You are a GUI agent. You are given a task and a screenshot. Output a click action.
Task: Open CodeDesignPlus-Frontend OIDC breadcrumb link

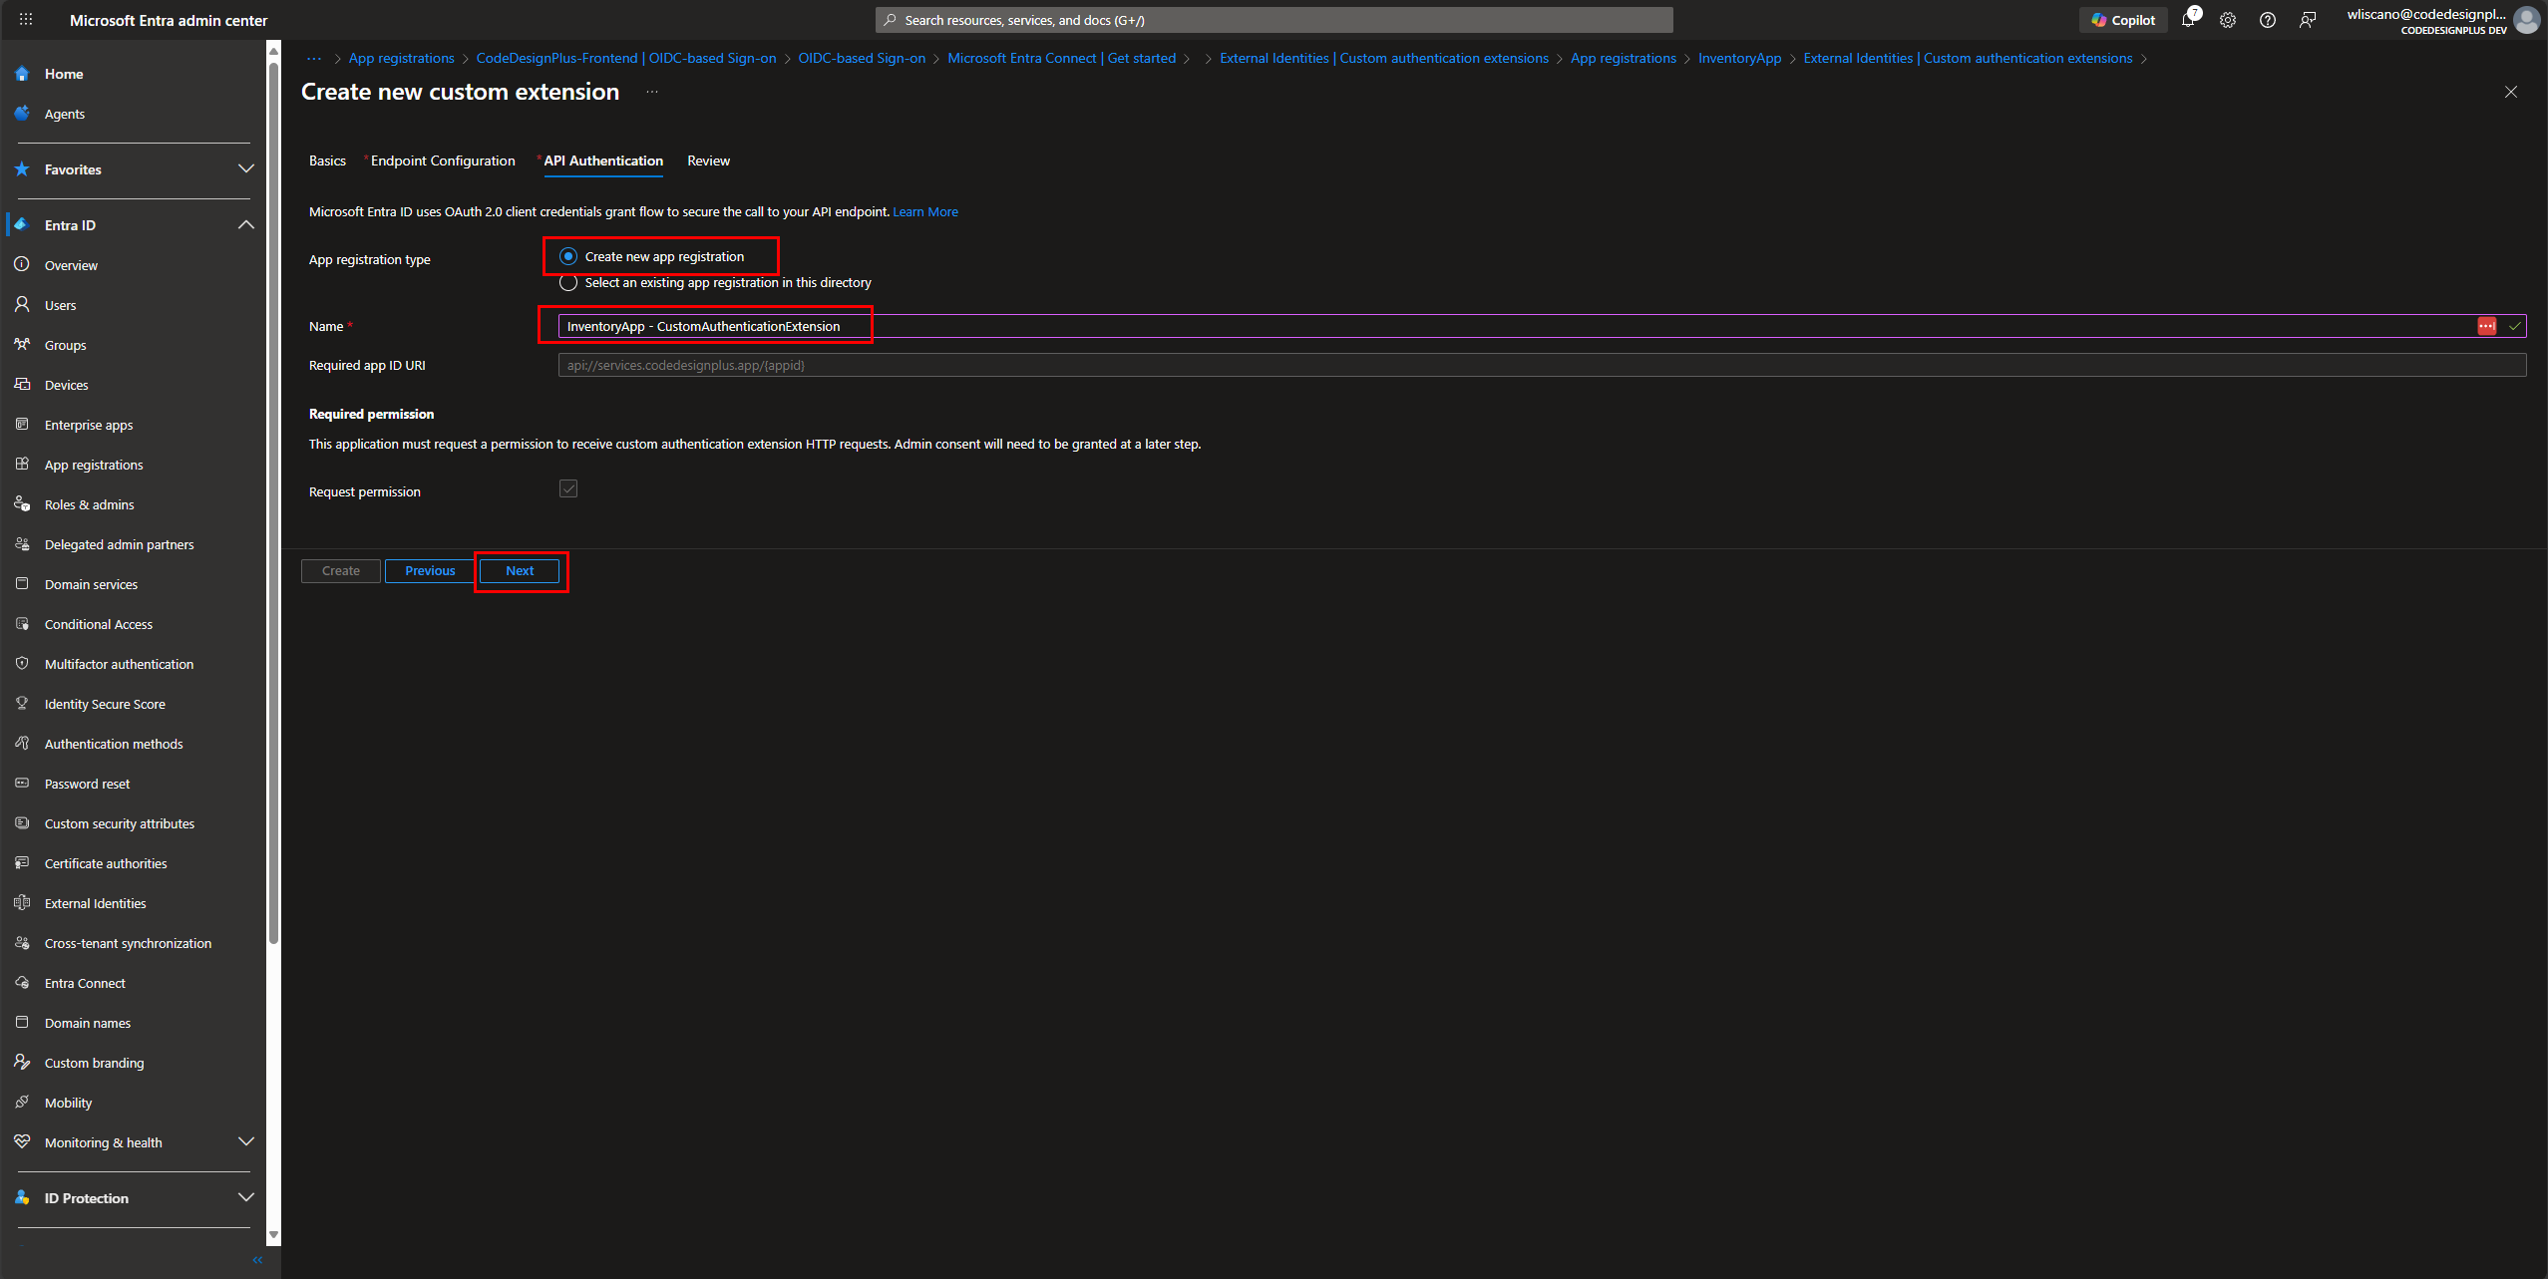(x=625, y=58)
